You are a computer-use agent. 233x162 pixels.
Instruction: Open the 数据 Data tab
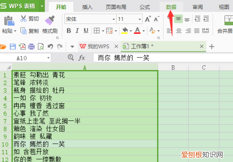pyautogui.click(x=171, y=7)
